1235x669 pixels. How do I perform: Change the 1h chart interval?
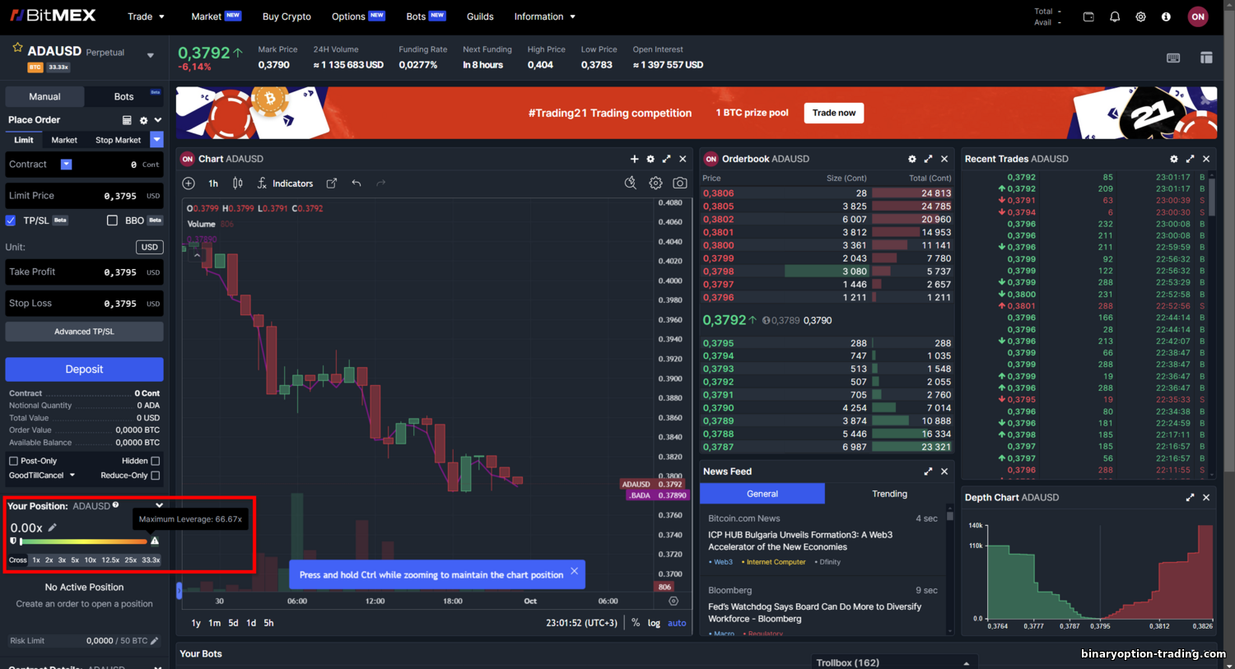coord(213,184)
